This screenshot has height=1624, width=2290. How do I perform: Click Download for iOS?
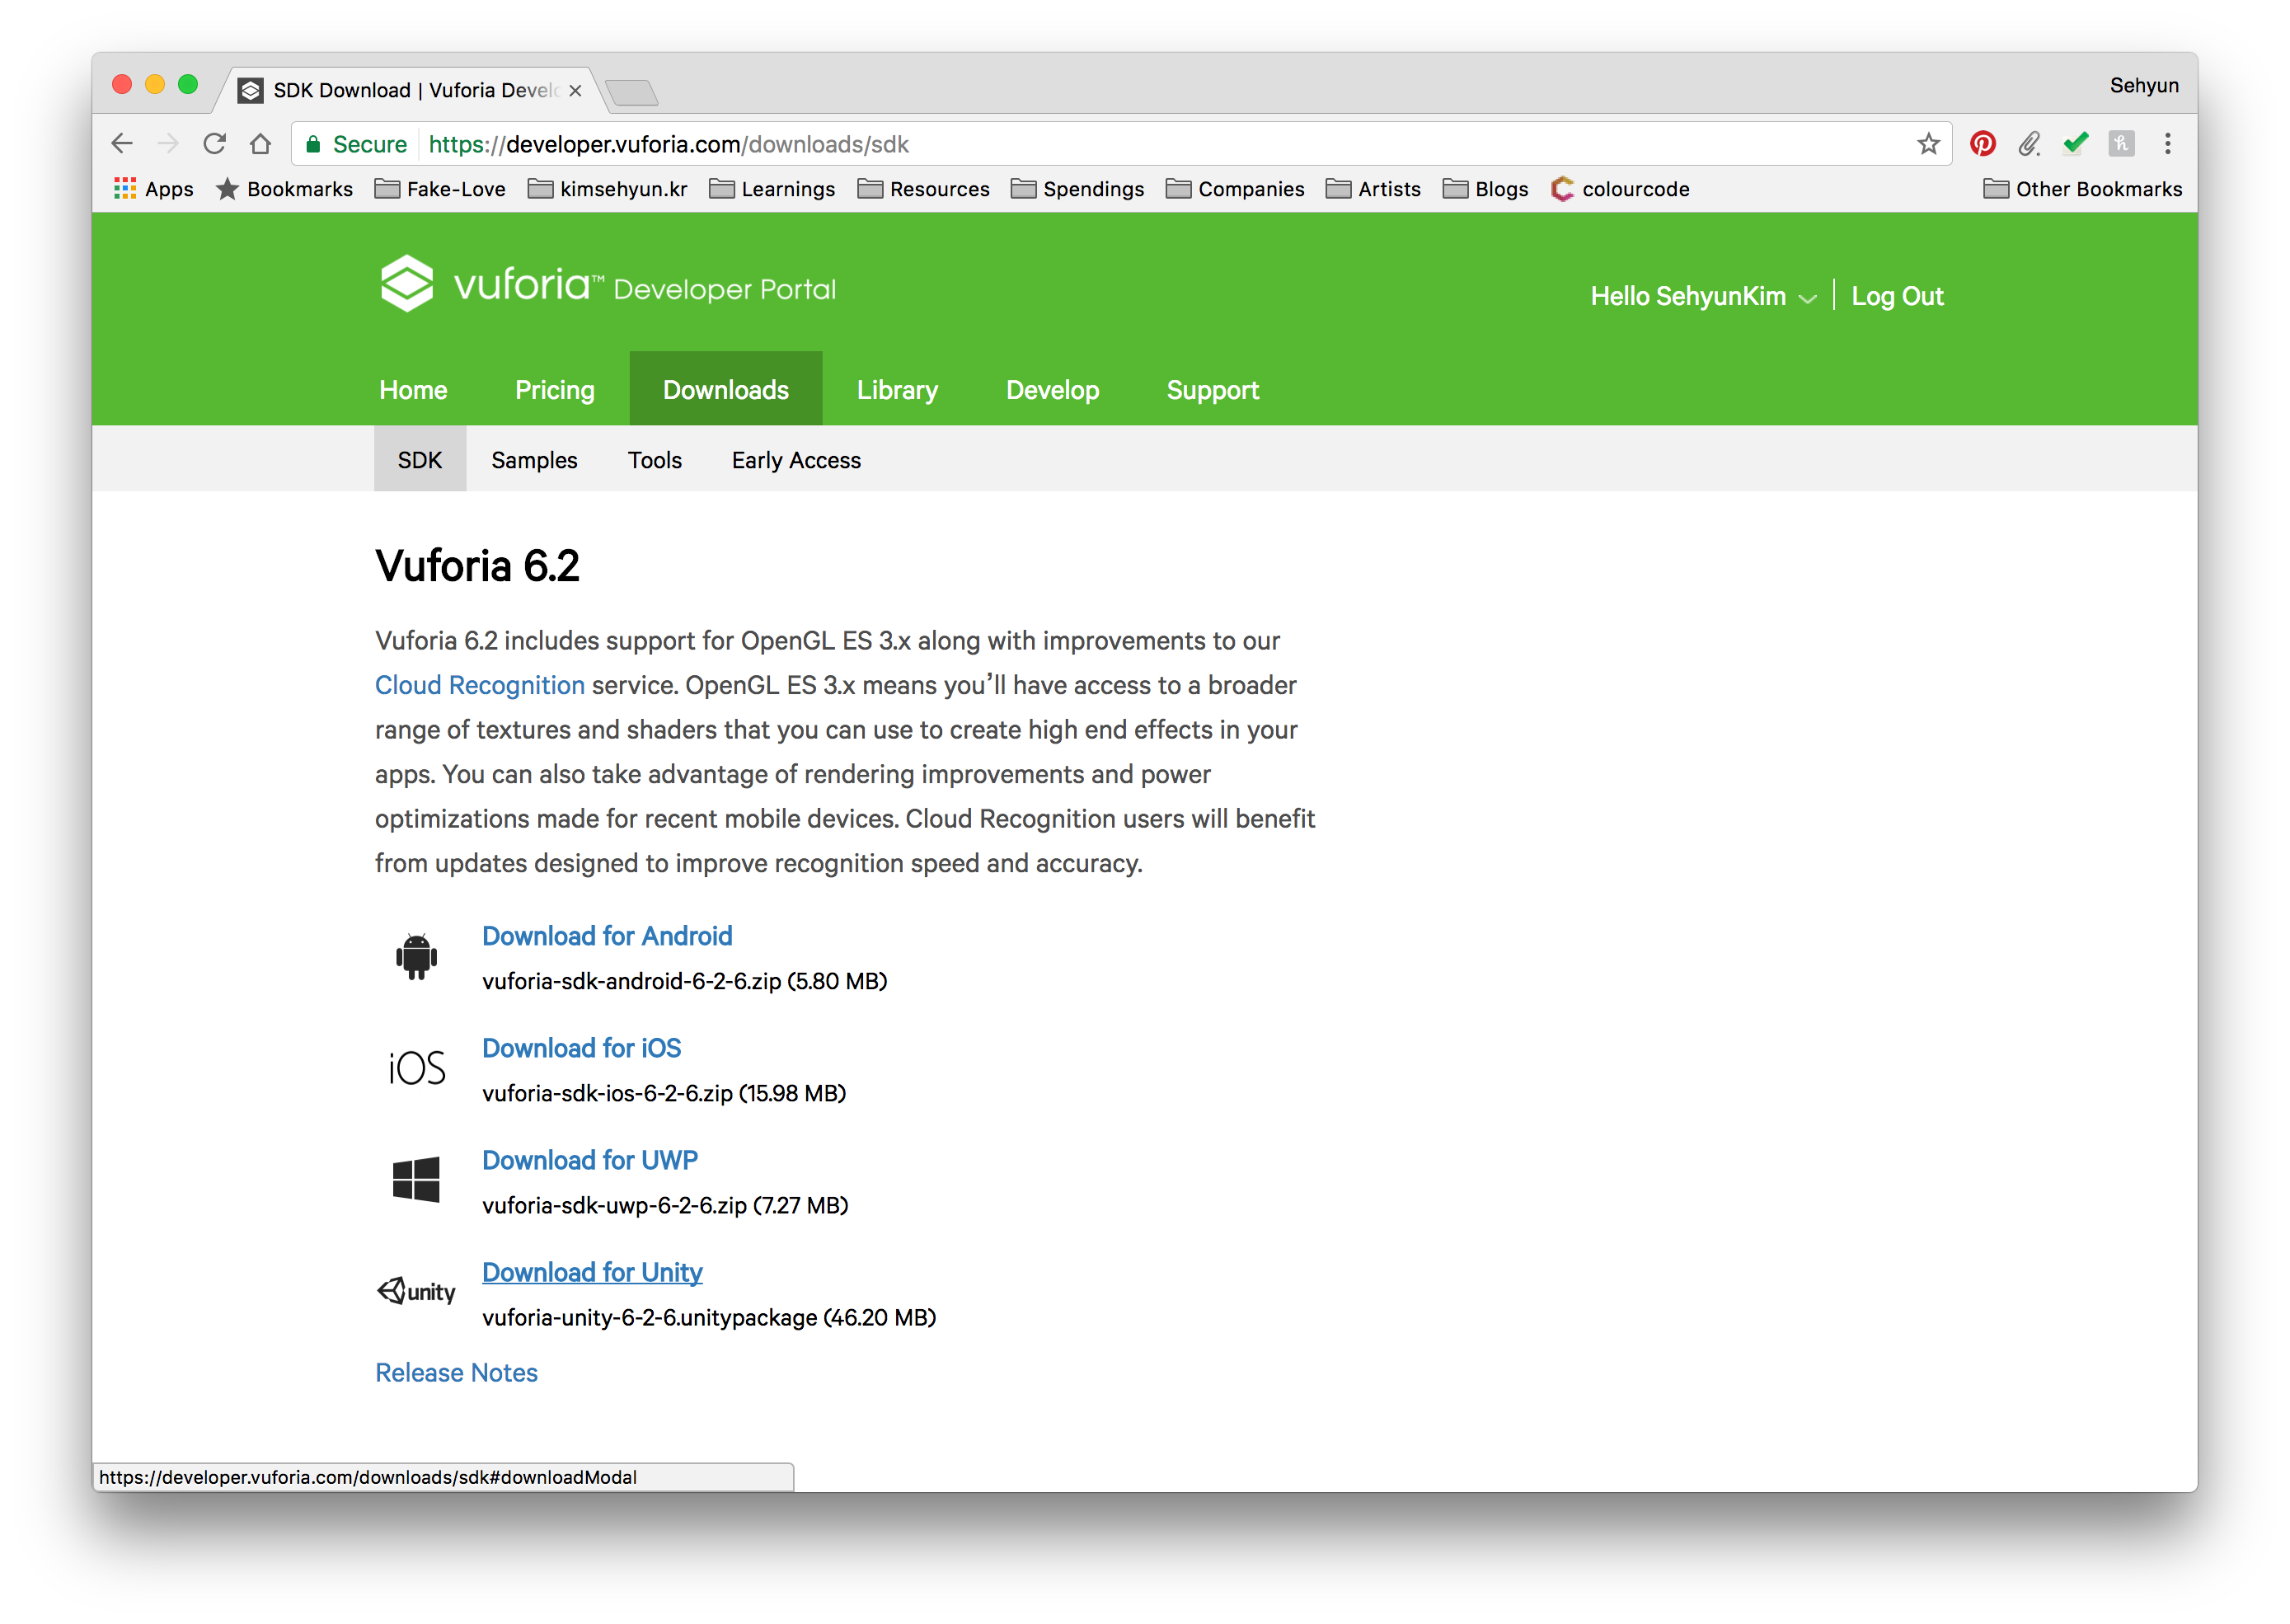581,1048
